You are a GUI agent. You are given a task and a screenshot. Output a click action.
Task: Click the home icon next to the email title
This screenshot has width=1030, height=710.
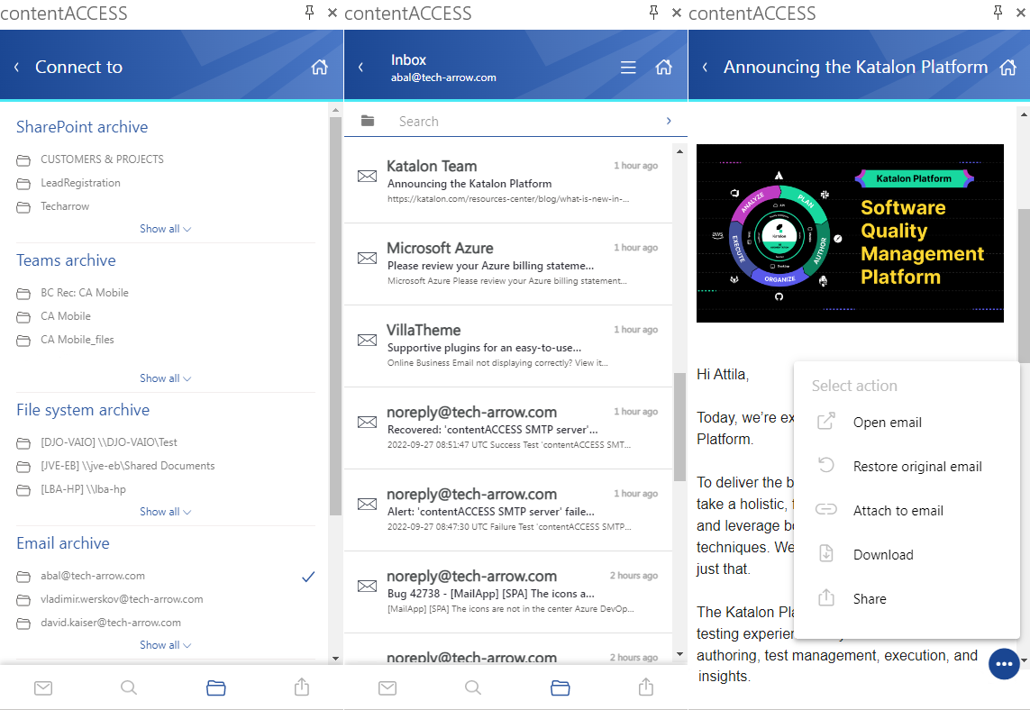point(1007,66)
